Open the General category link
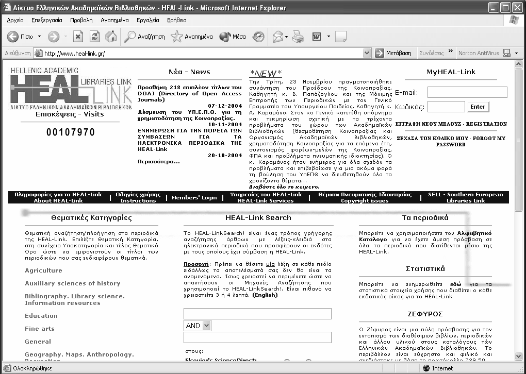 pyautogui.click(x=38, y=342)
